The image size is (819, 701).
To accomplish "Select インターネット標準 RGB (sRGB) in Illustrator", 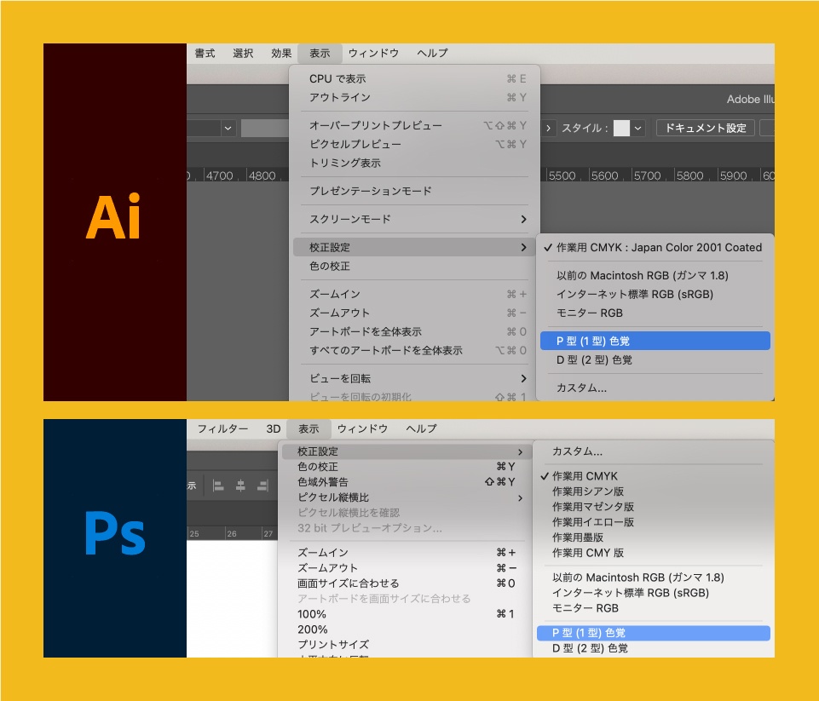I will (655, 295).
